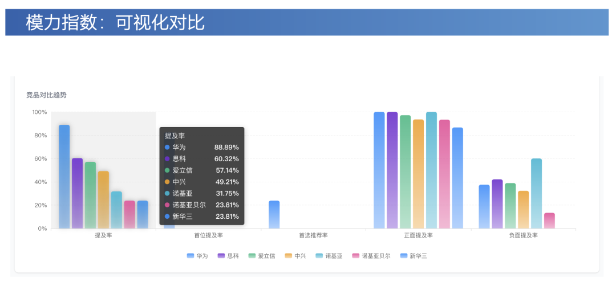Click the 新华三 blue bar in 正面提及率 group
Viewport: 616px width, 290px height.
pyautogui.click(x=457, y=178)
